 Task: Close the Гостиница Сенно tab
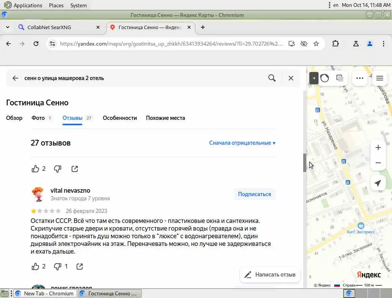click(189, 27)
